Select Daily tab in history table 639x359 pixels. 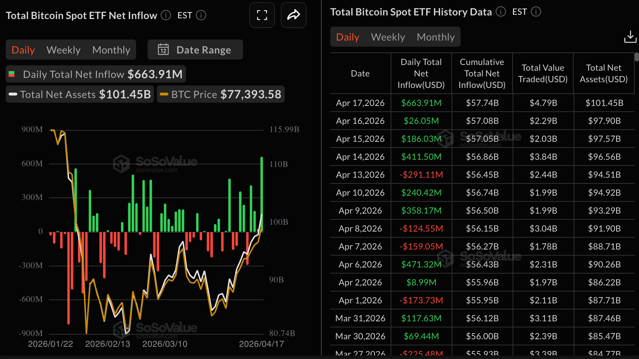tap(348, 37)
